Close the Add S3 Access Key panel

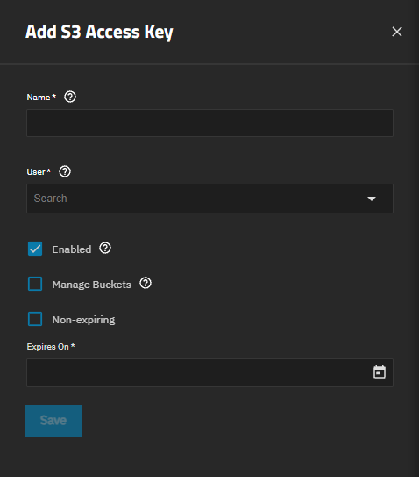[x=397, y=32]
